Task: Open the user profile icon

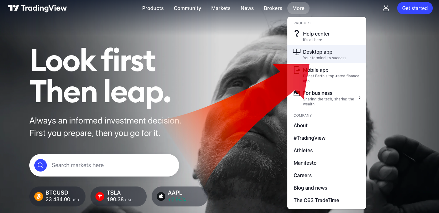Action: coord(386,8)
